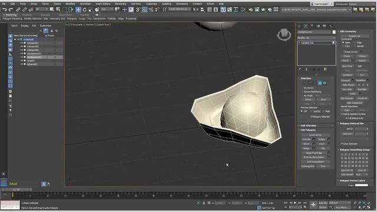Click the Play Animation button
Viewport: 377px width, 212px height.
(x=295, y=203)
